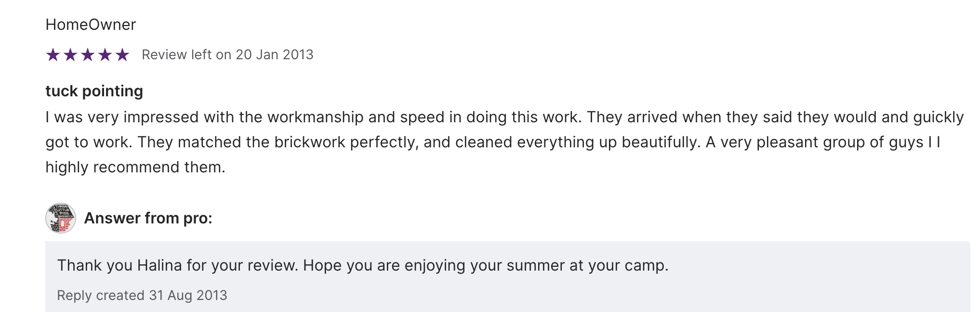Click the 'Review left on' date label
This screenshot has width=978, height=312.
[227, 55]
